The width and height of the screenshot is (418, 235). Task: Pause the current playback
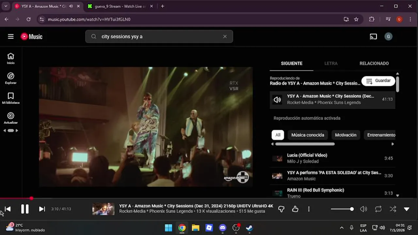pos(25,209)
